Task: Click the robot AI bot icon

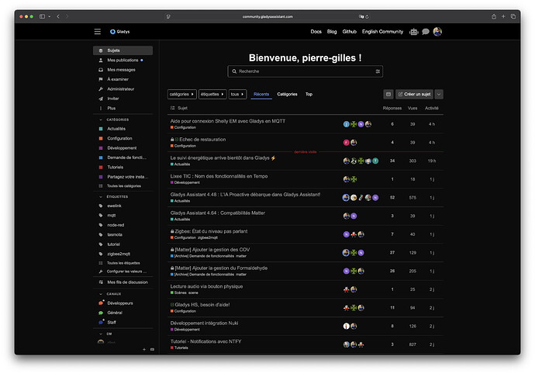Action: [x=414, y=32]
